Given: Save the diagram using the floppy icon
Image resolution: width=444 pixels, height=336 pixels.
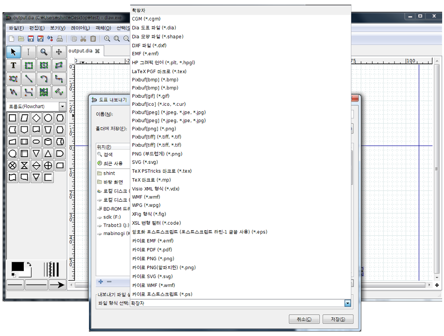Looking at the screenshot, I should point(30,38).
